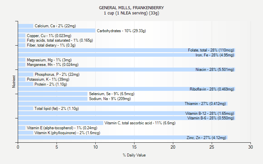Click the Copper bar in the chart

22,36
